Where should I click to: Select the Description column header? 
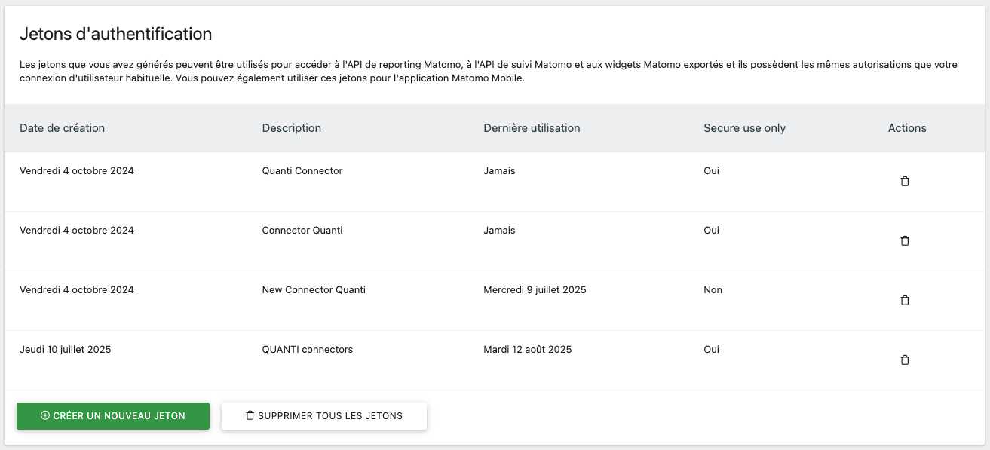[291, 128]
